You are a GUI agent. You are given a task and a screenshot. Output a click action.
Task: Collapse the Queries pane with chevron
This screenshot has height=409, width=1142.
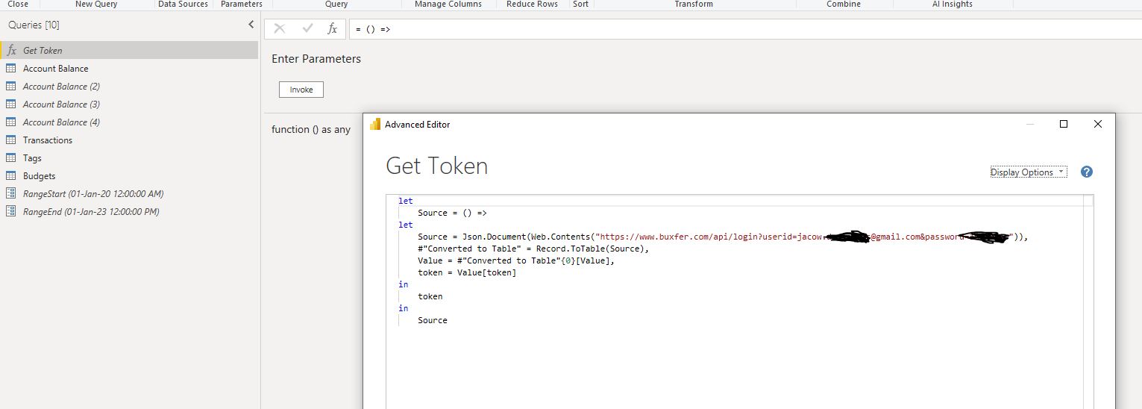(251, 25)
